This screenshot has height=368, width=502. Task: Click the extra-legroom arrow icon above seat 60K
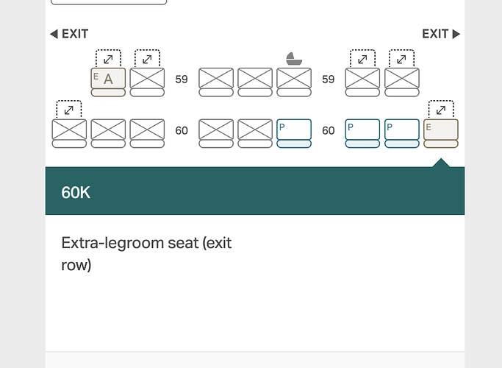441,110
